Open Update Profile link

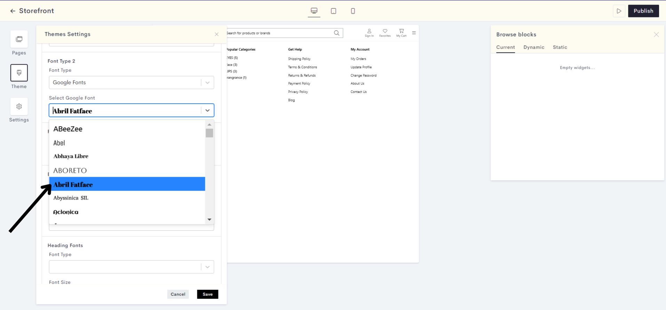(361, 67)
